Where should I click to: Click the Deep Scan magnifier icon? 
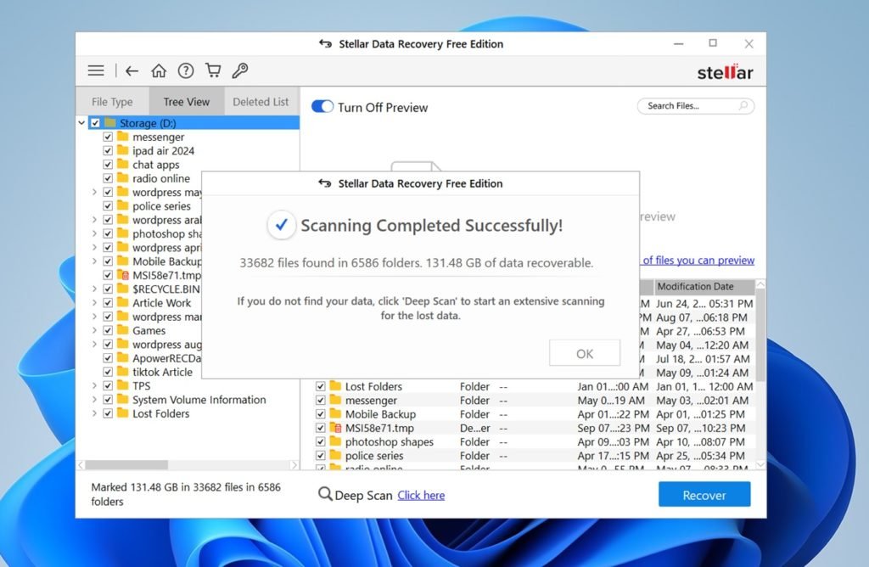(325, 494)
